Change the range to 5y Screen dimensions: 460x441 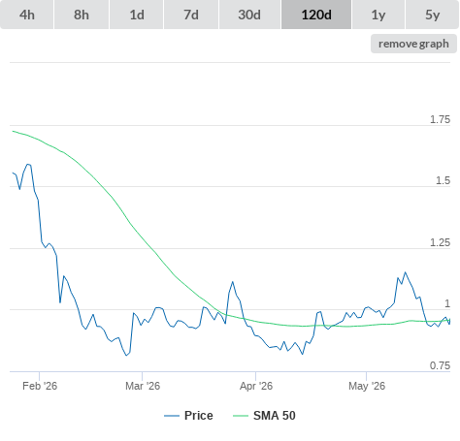click(432, 15)
